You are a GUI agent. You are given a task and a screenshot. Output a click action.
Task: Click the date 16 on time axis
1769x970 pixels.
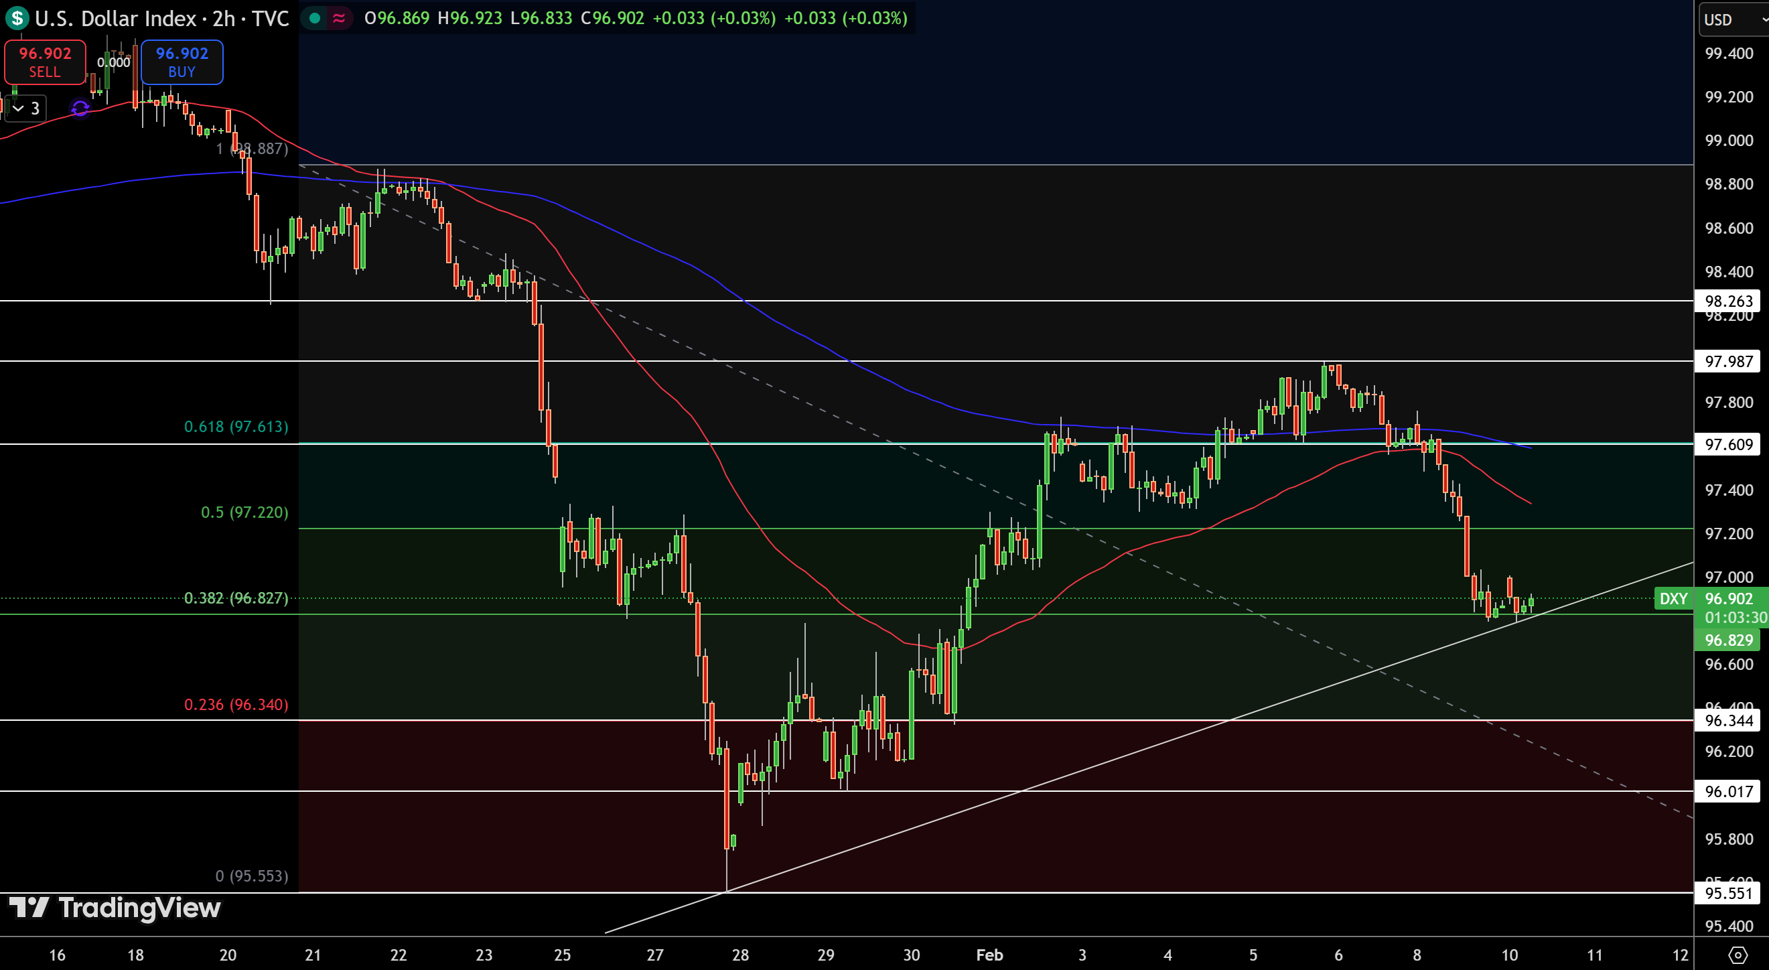click(x=57, y=955)
